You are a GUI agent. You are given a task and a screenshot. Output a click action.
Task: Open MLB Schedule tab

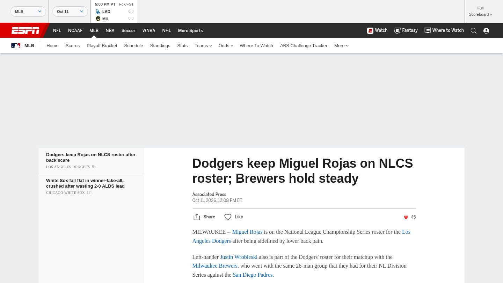tap(133, 46)
